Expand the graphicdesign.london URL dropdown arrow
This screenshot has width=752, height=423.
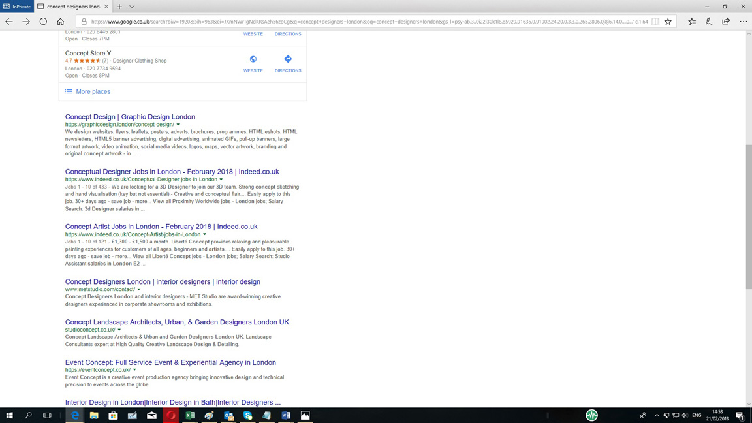pyautogui.click(x=178, y=125)
